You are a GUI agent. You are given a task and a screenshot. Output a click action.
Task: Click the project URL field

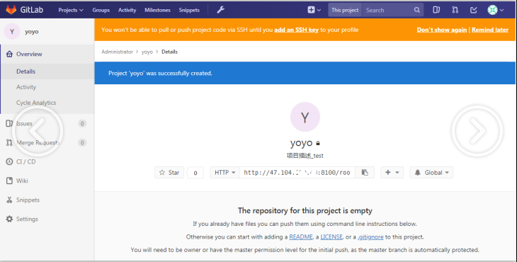pos(297,172)
